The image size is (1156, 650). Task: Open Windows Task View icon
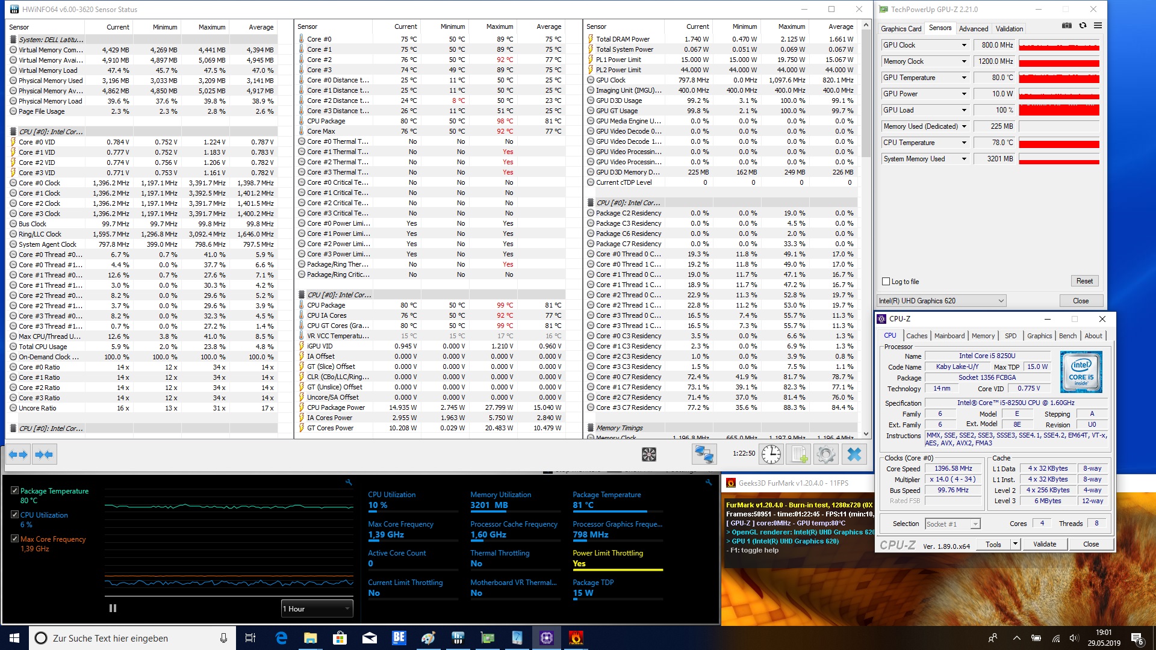pos(250,638)
